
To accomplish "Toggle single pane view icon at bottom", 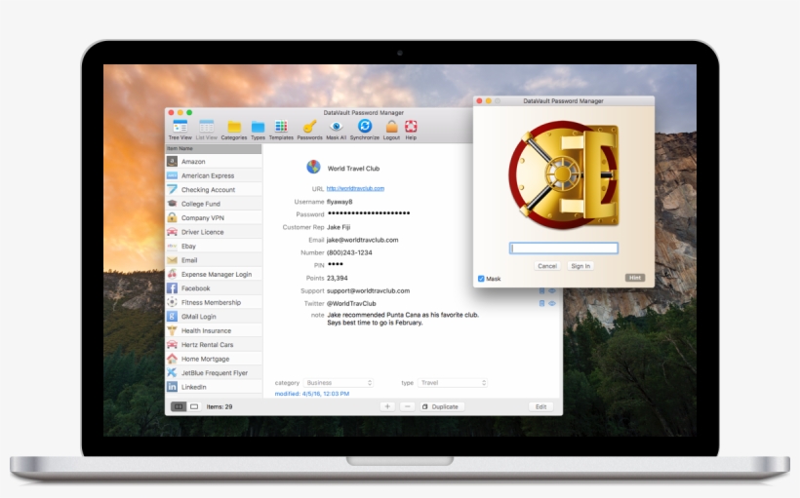I will coord(194,406).
